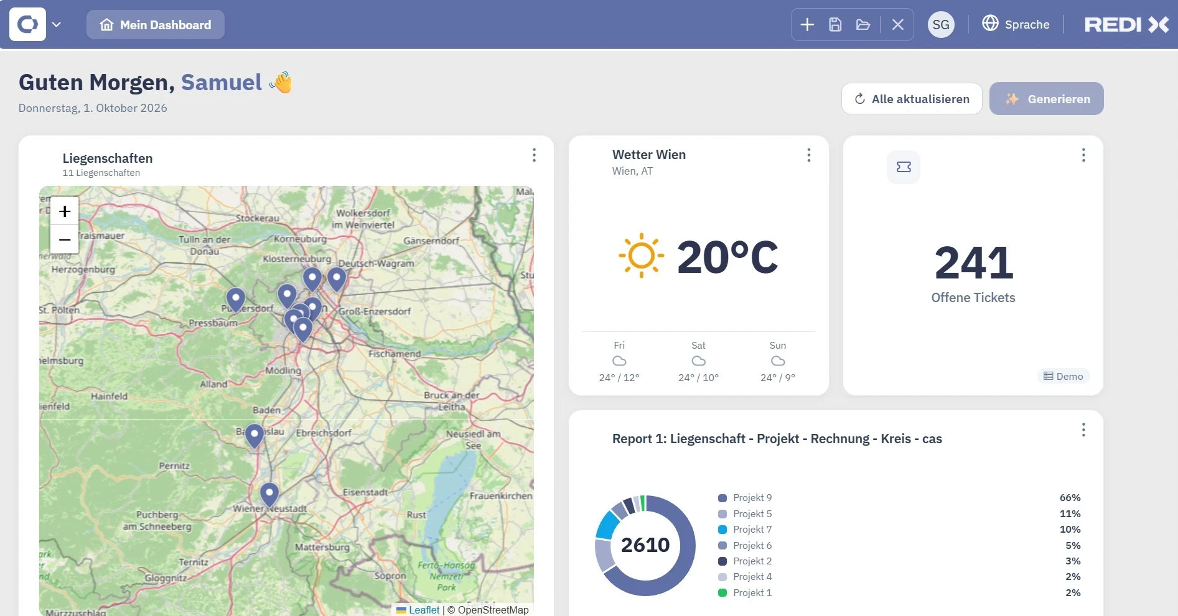This screenshot has height=616, width=1178.
Task: Click the 20°C temperature reading
Action: [x=727, y=256]
